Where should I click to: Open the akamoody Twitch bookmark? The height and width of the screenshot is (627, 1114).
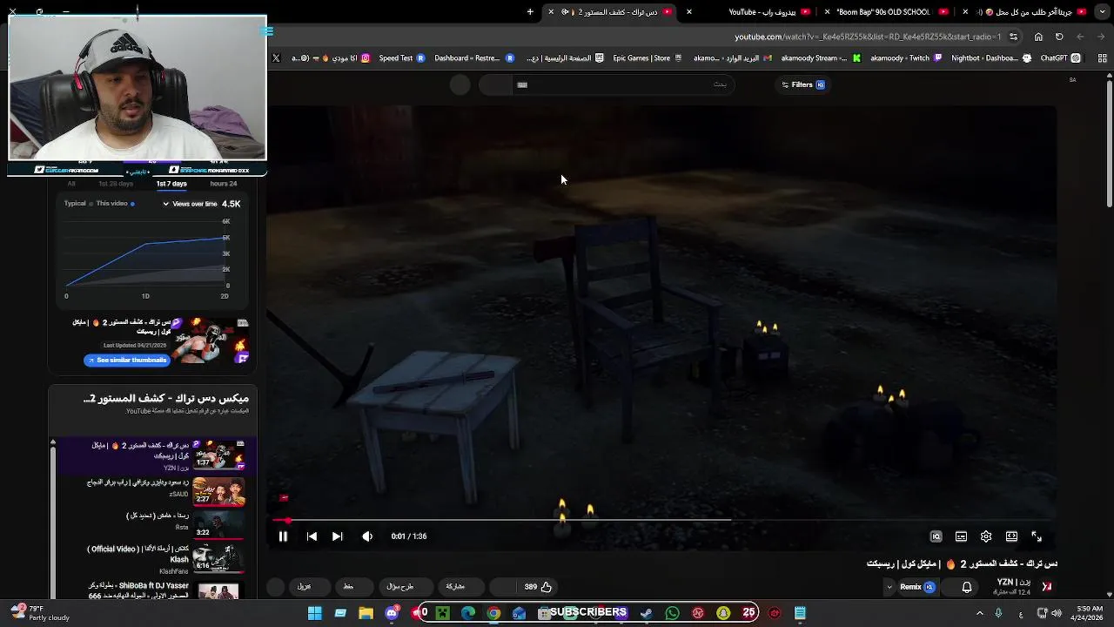906,58
